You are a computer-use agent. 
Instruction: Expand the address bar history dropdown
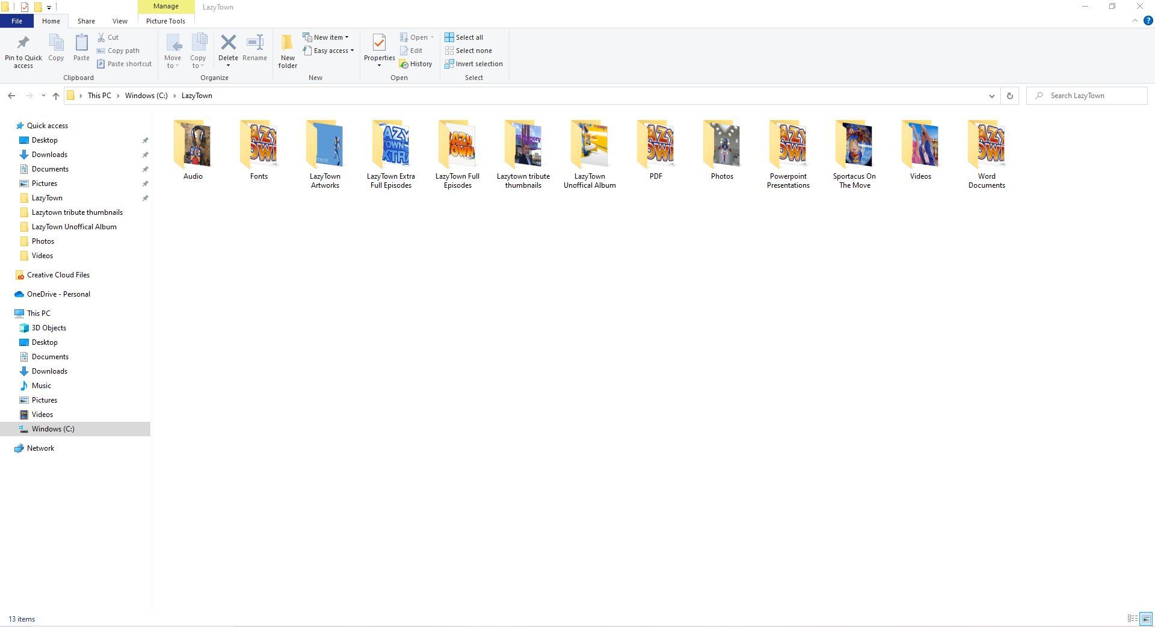991,96
